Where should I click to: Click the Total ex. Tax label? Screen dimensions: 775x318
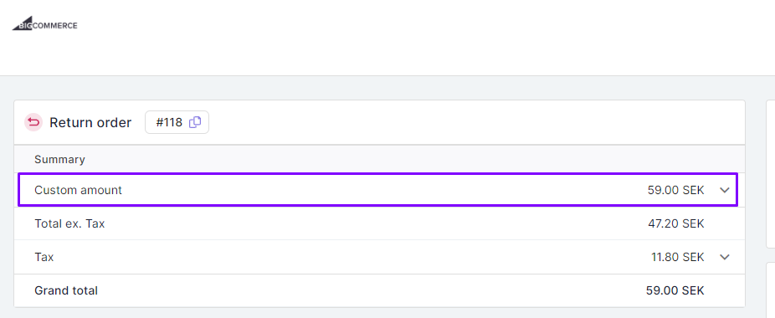[x=69, y=223]
